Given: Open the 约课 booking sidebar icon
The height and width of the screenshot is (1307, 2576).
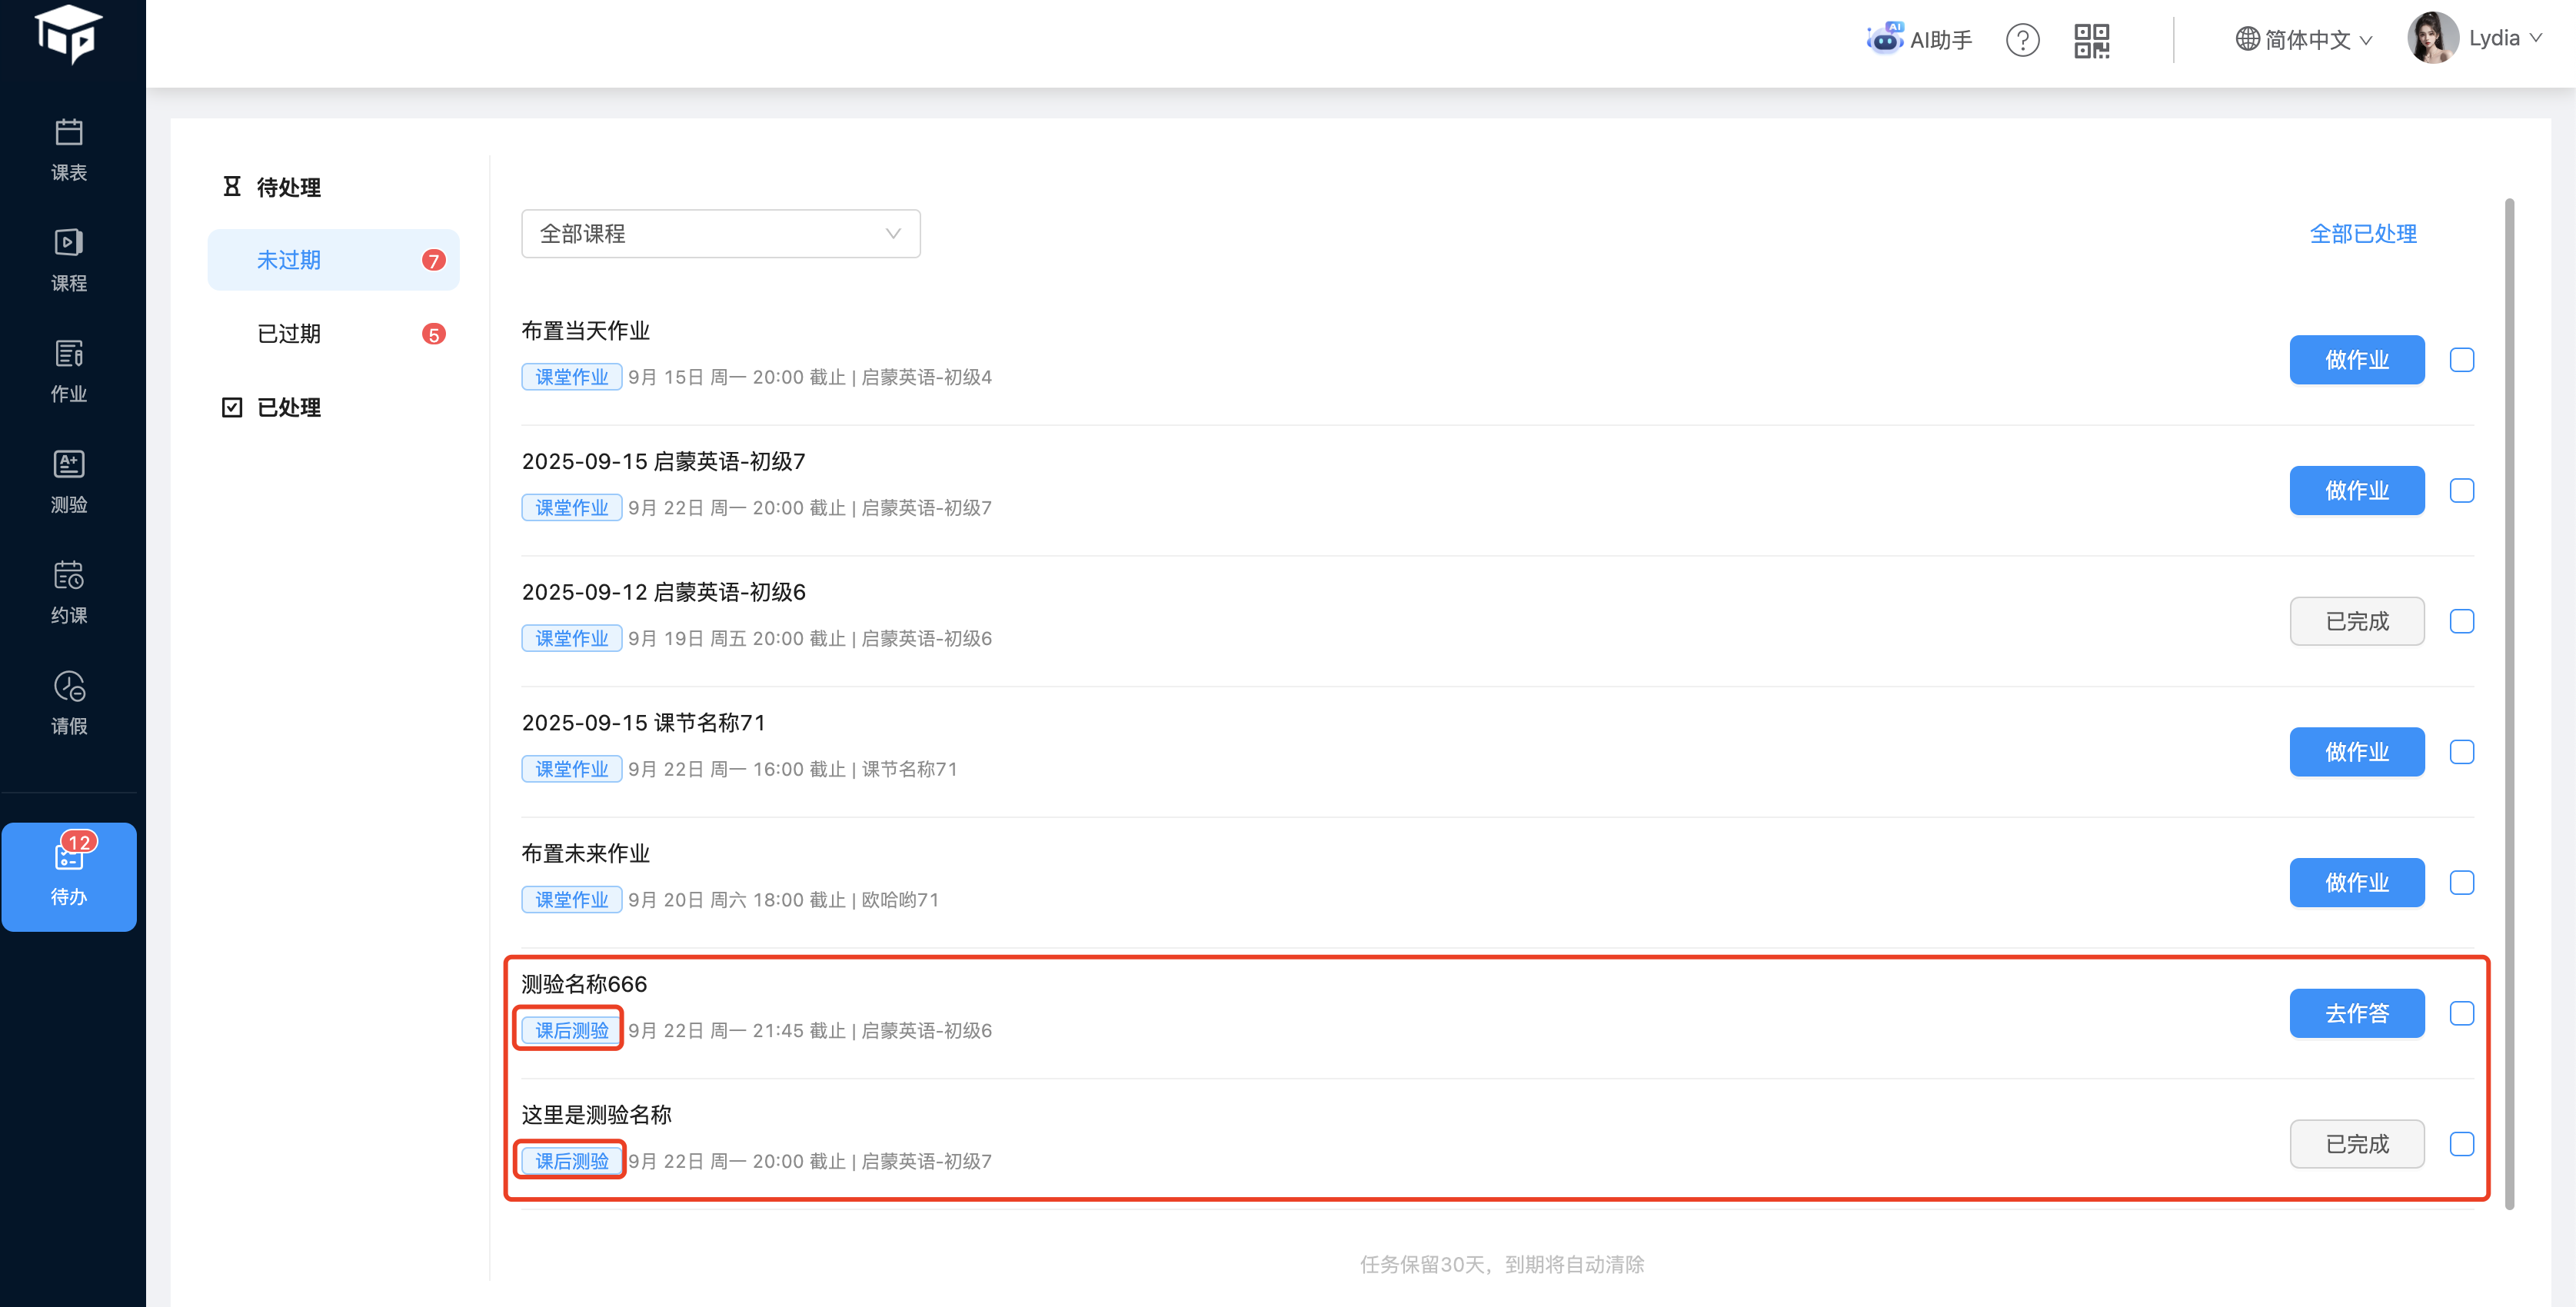Looking at the screenshot, I should 68,591.
